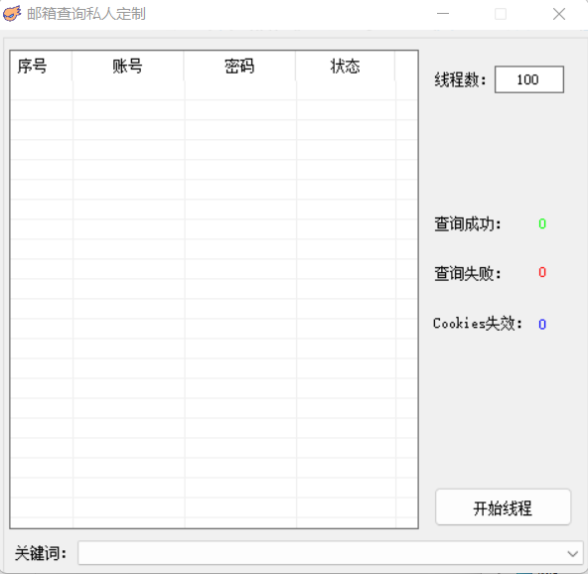Click the 线程数 label
This screenshot has height=574, width=588.
pos(460,79)
